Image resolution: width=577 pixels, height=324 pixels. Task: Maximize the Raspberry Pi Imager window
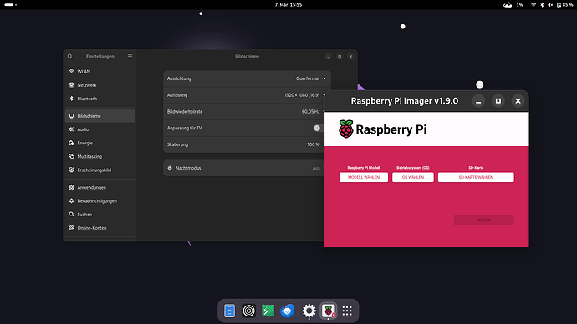tap(498, 101)
